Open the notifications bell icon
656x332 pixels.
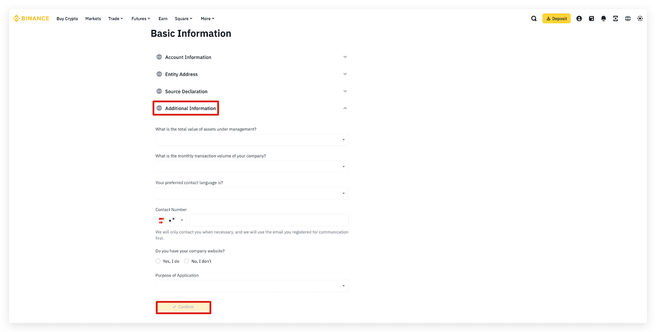(x=604, y=18)
